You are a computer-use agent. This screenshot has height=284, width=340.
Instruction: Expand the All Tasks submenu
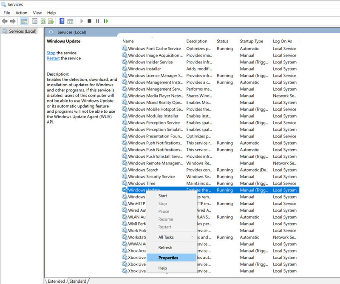click(172, 237)
